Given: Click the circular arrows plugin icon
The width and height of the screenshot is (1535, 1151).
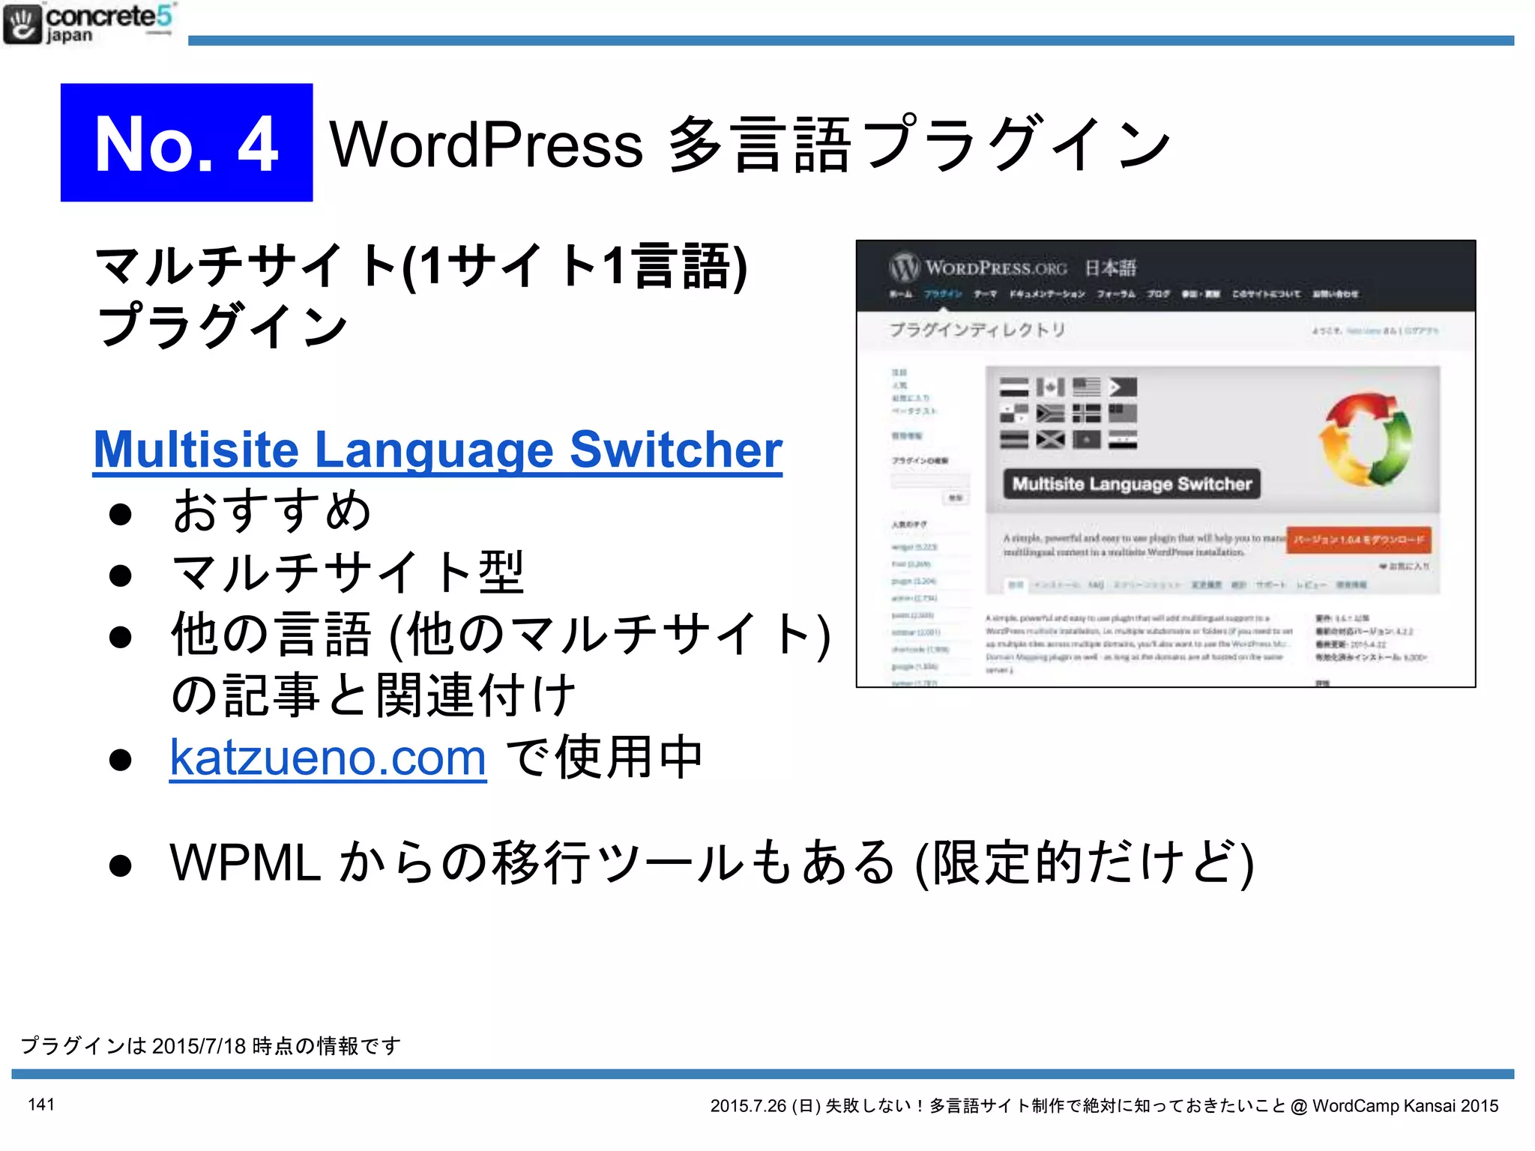Looking at the screenshot, I should [1365, 440].
